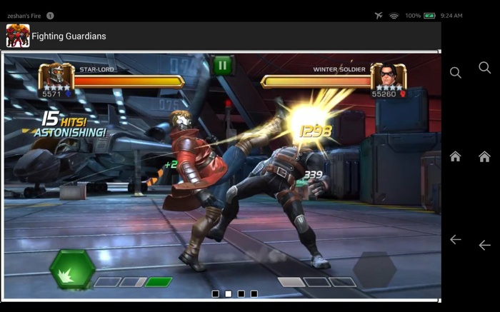This screenshot has width=500, height=312.
Task: Tap the green battery icon
Action: pyautogui.click(x=429, y=16)
